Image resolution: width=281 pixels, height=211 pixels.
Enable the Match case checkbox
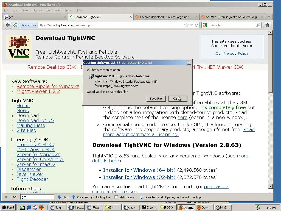116,197
